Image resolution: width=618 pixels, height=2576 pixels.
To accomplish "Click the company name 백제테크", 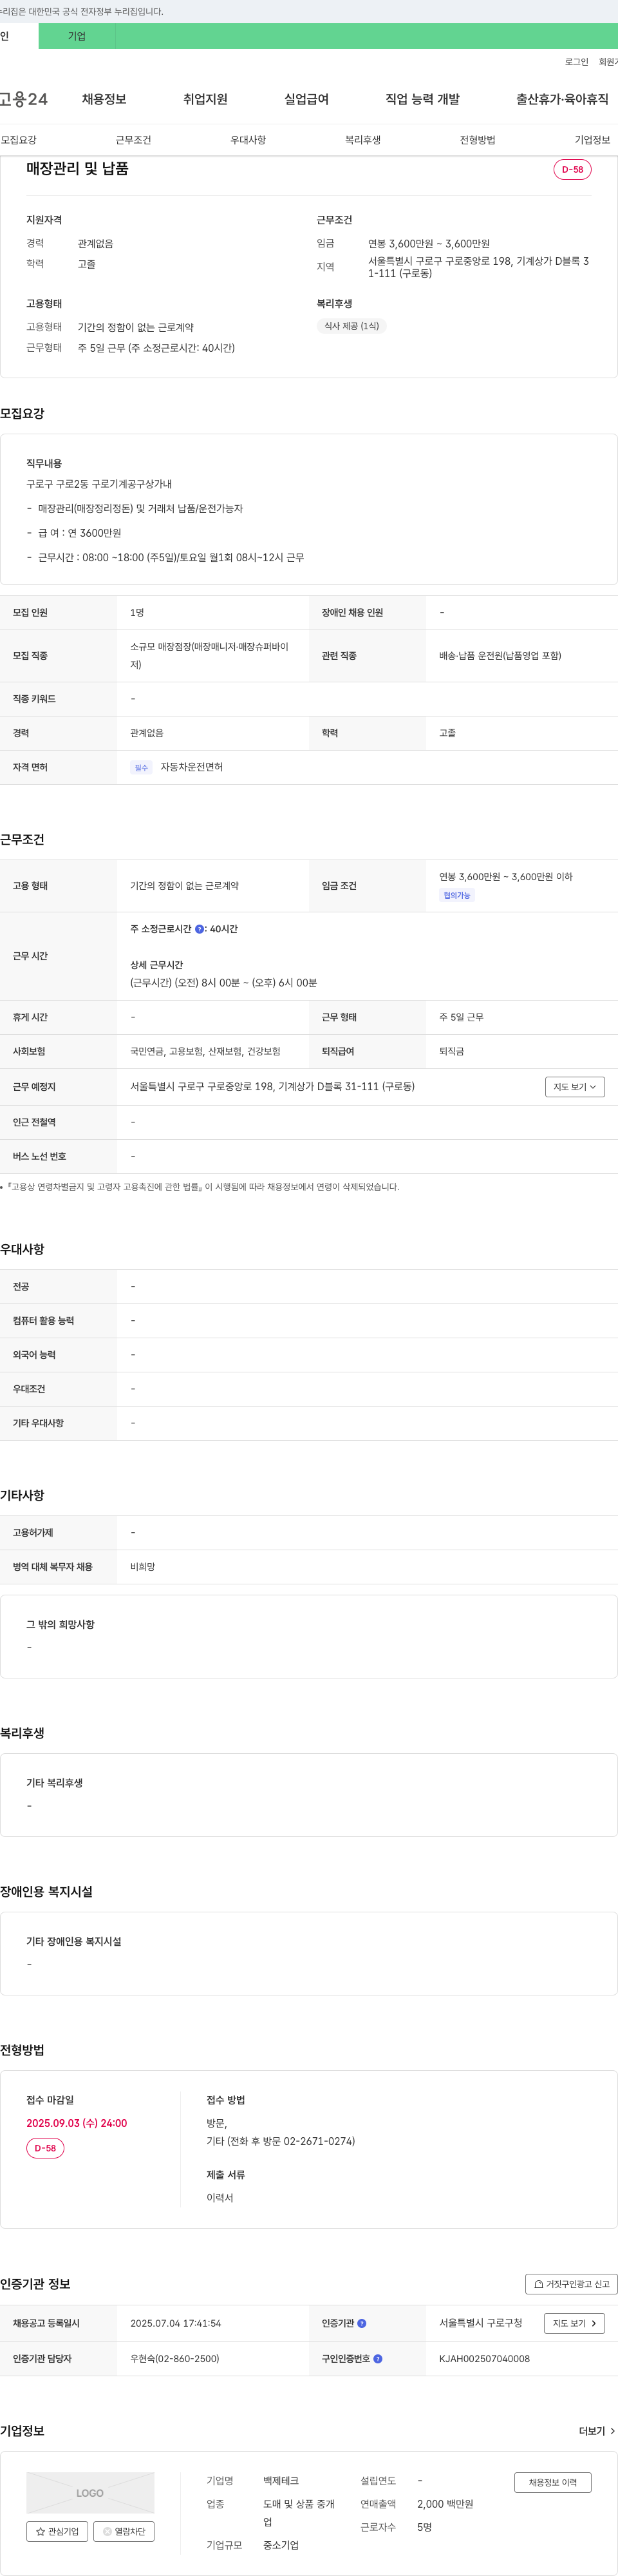I will tap(281, 2480).
